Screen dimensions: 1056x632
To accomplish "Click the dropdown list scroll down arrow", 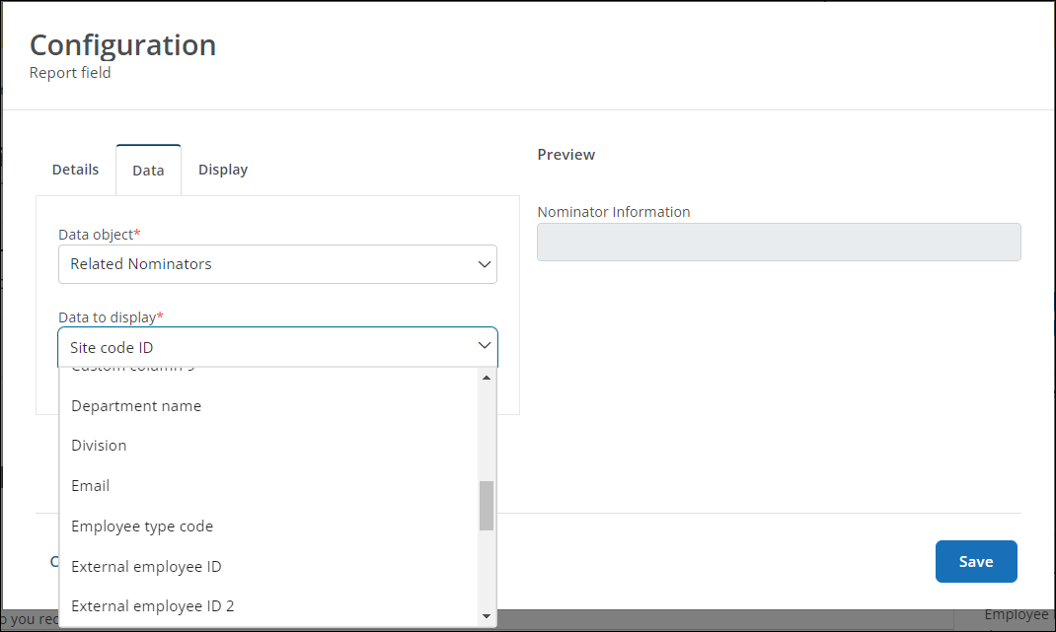I will coord(487,616).
